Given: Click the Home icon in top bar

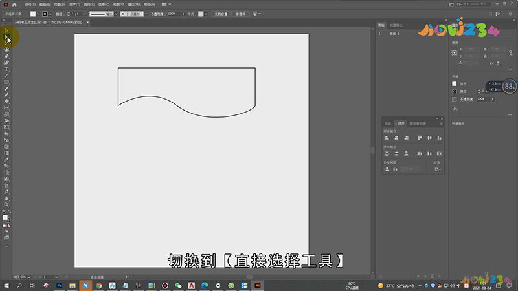Looking at the screenshot, I should (14, 5).
